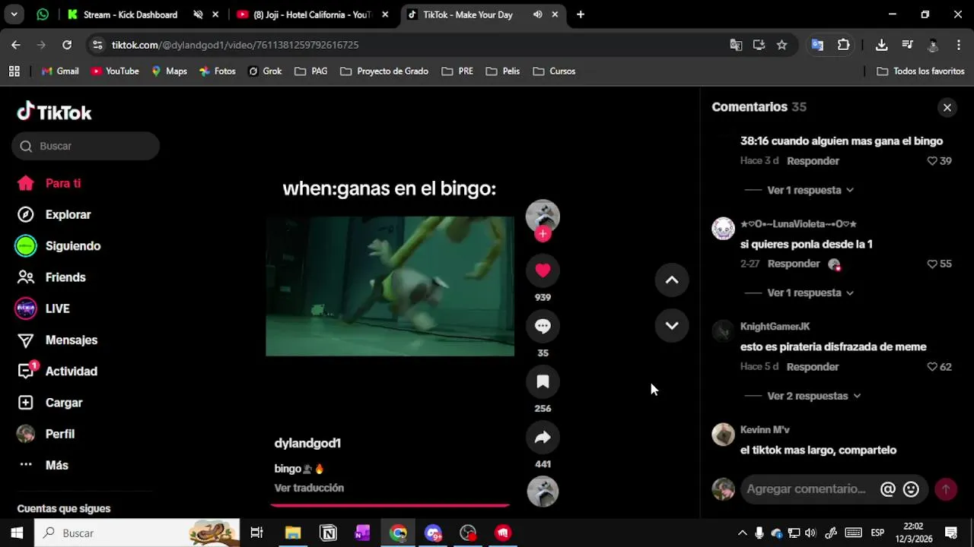Reply to the 38:16 bingo comment
974x547 pixels.
813,161
